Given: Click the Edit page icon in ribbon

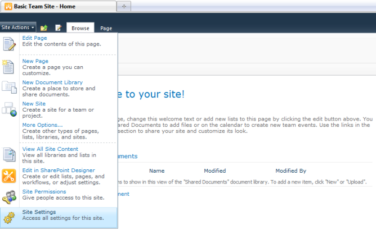Looking at the screenshot, I should (58, 27).
